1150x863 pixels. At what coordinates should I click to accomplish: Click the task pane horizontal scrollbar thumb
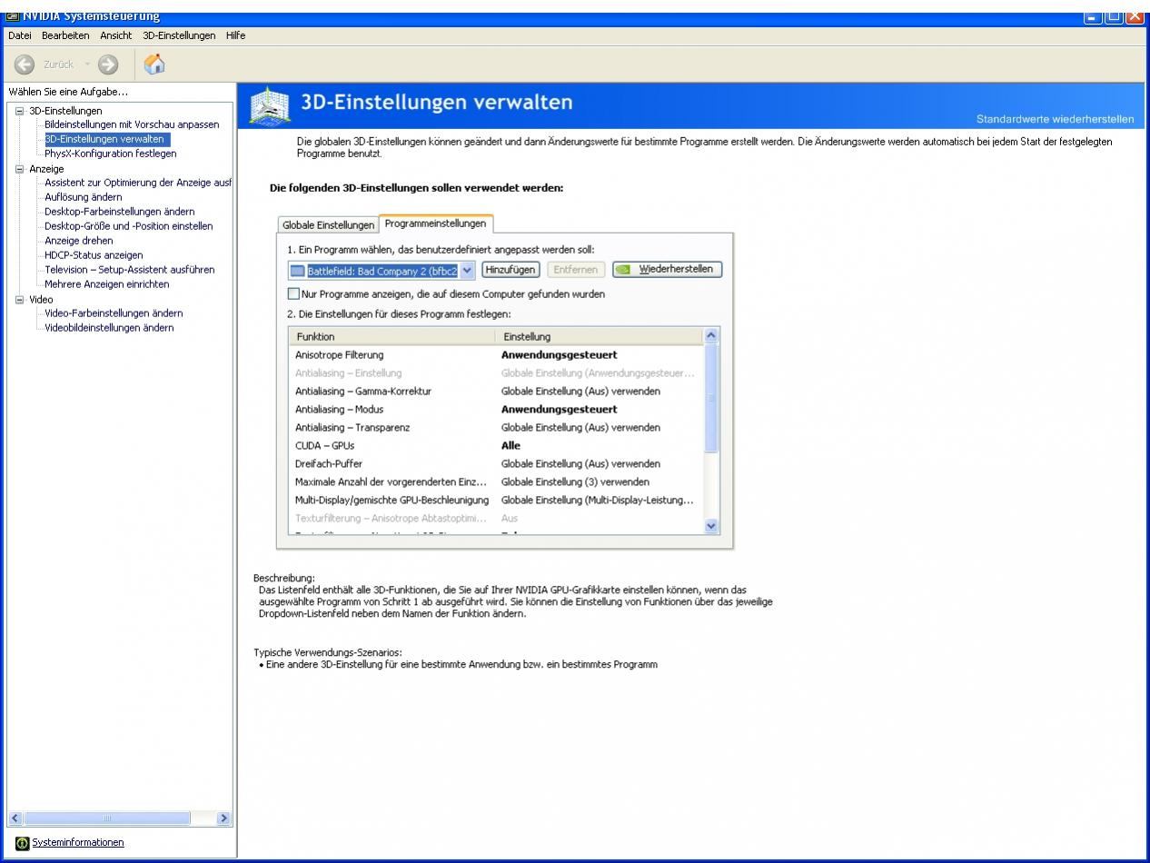pyautogui.click(x=108, y=818)
